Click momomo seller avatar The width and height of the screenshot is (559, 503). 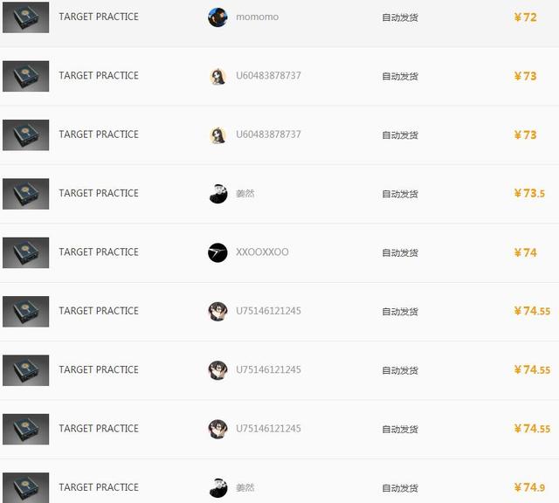[217, 17]
